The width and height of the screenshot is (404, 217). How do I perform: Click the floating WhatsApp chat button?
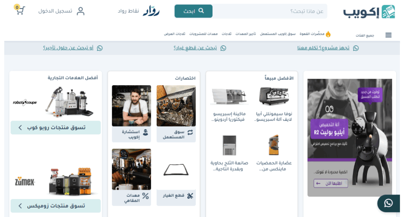388,203
